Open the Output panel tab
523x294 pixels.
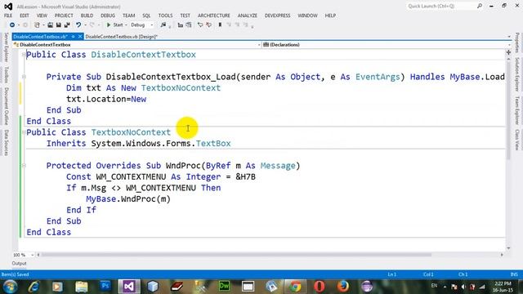coord(19,263)
